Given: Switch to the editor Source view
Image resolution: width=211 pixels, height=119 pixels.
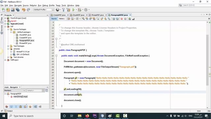Looking at the screenshot, I should tap(54, 19).
